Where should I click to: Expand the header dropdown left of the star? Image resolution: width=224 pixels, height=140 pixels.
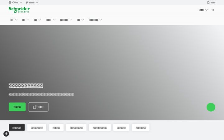(x=203, y=10)
